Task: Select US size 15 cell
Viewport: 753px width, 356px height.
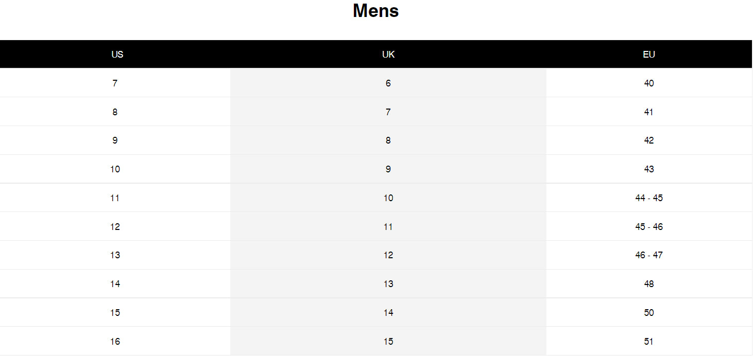Action: click(115, 313)
